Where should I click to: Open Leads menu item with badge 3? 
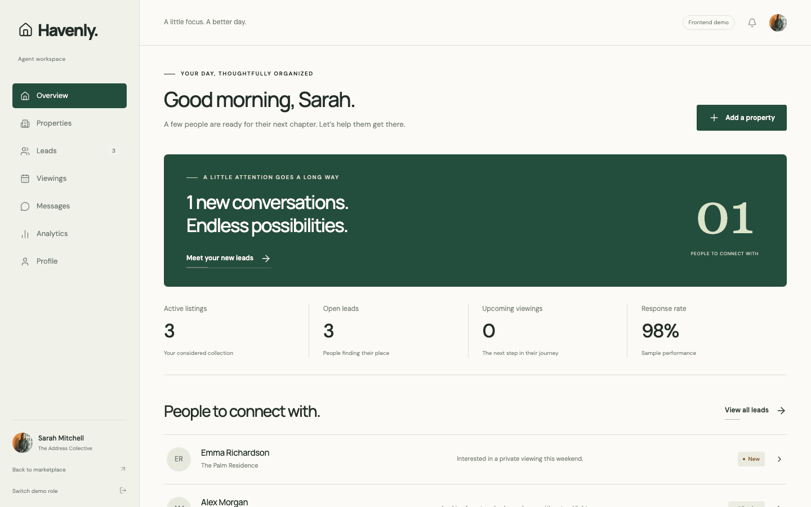(69, 151)
